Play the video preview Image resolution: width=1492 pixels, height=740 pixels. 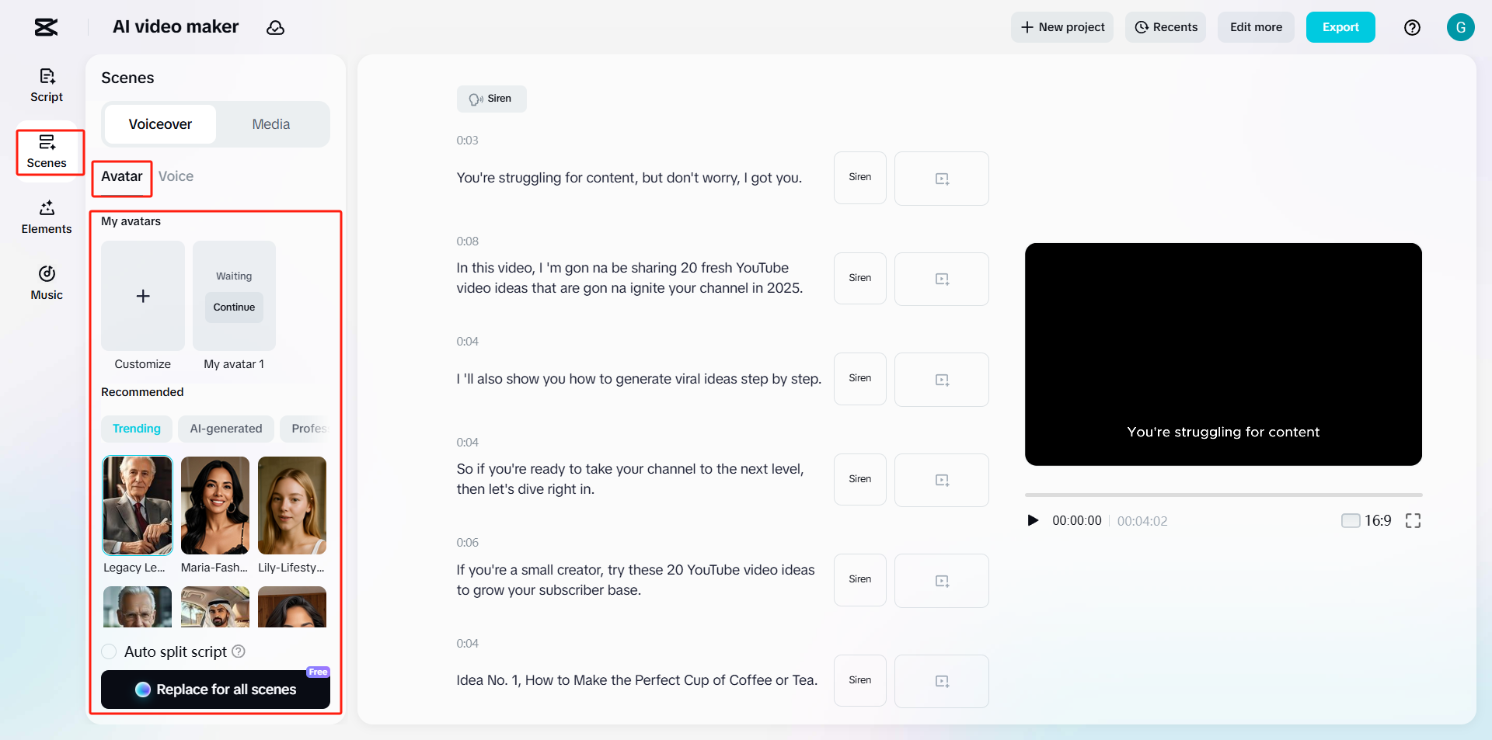pos(1033,520)
